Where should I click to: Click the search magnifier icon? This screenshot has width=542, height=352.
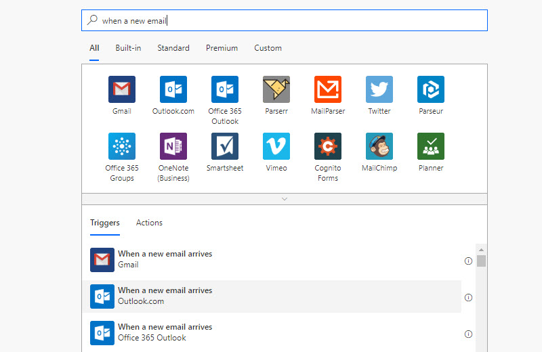(92, 20)
